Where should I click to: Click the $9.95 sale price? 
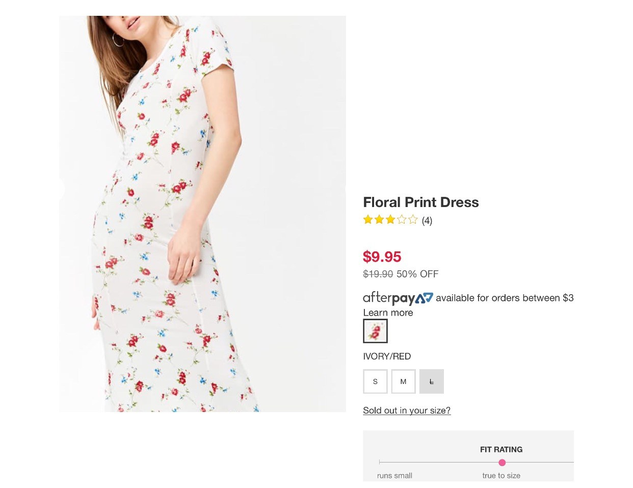382,256
